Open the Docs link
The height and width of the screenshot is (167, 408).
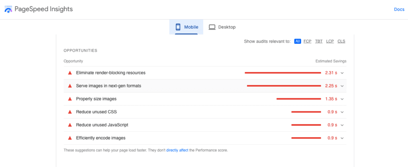pyautogui.click(x=399, y=10)
